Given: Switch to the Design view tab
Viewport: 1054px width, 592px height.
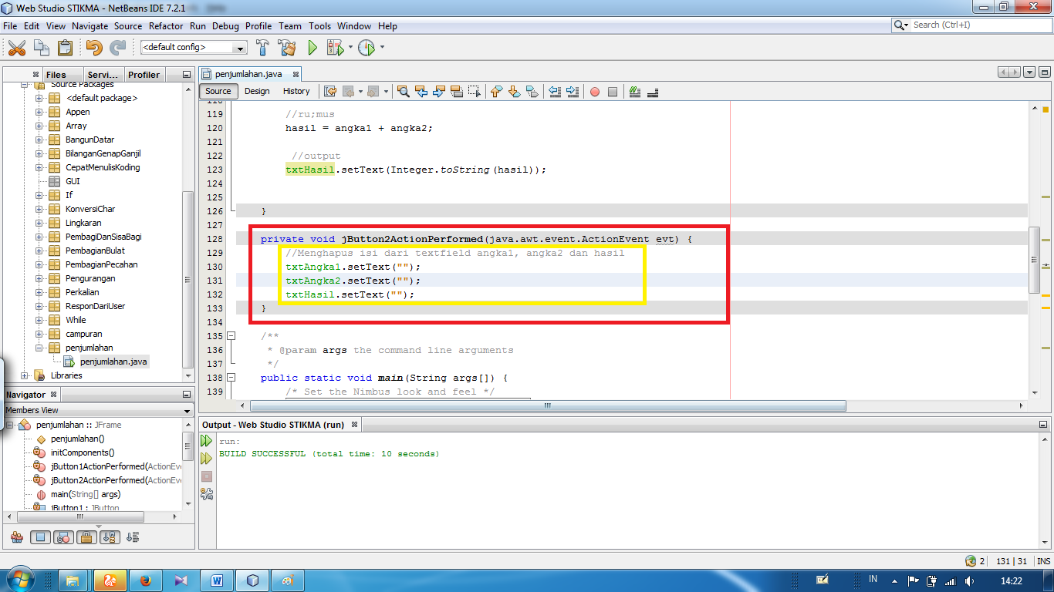Looking at the screenshot, I should [257, 91].
